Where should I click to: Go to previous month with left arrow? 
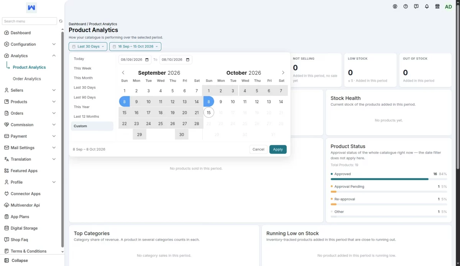click(x=123, y=73)
